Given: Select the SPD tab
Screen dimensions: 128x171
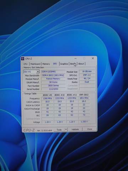Looking at the screenshot, I should [55, 64].
